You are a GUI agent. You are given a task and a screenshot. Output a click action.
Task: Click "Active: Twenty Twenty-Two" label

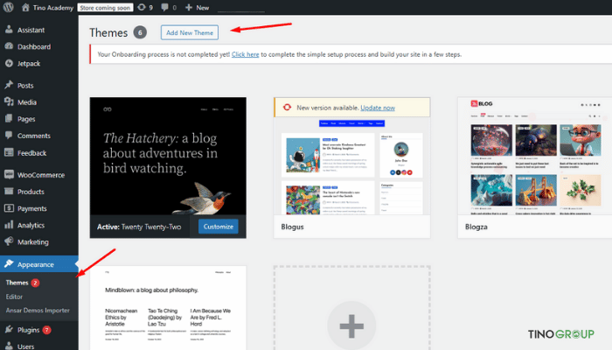click(x=139, y=227)
